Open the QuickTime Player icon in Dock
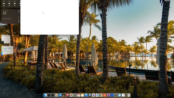This screenshot has height=98, width=174. tap(90, 95)
